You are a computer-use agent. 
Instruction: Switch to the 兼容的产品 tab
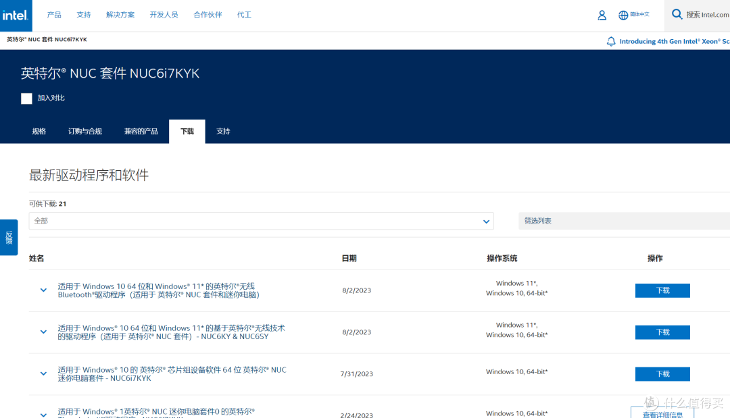141,132
